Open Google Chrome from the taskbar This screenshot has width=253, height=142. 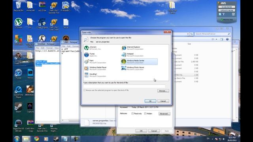point(36,139)
